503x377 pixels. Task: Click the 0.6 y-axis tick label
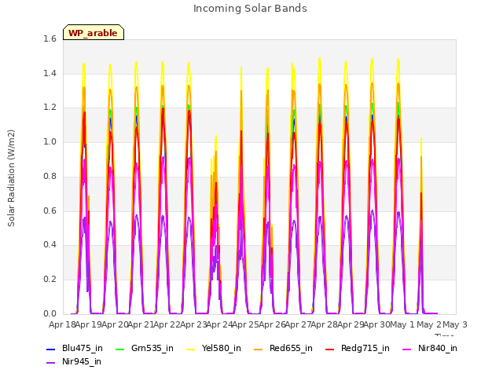pyautogui.click(x=50, y=210)
